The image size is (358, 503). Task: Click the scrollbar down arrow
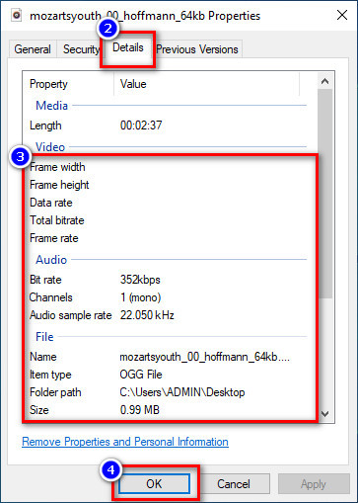point(324,414)
